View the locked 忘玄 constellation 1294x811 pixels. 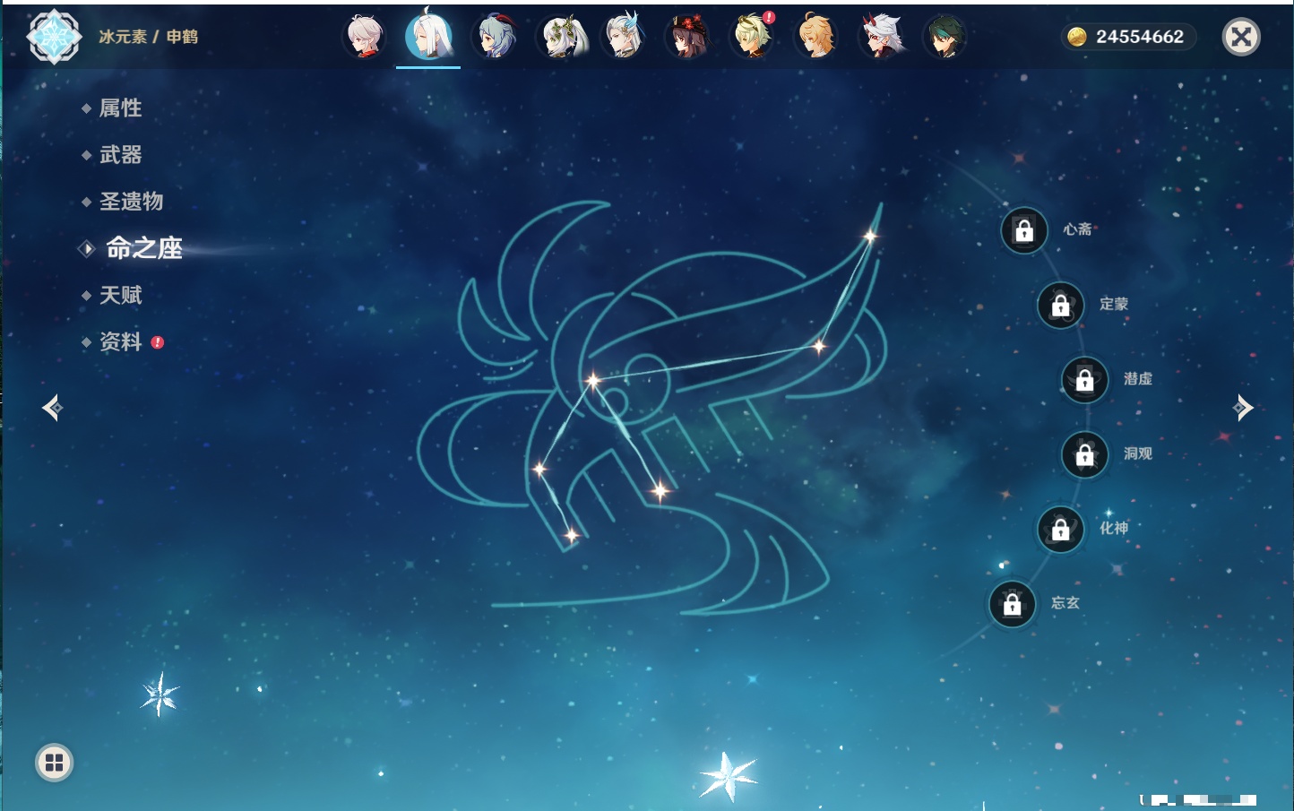pos(1012,605)
